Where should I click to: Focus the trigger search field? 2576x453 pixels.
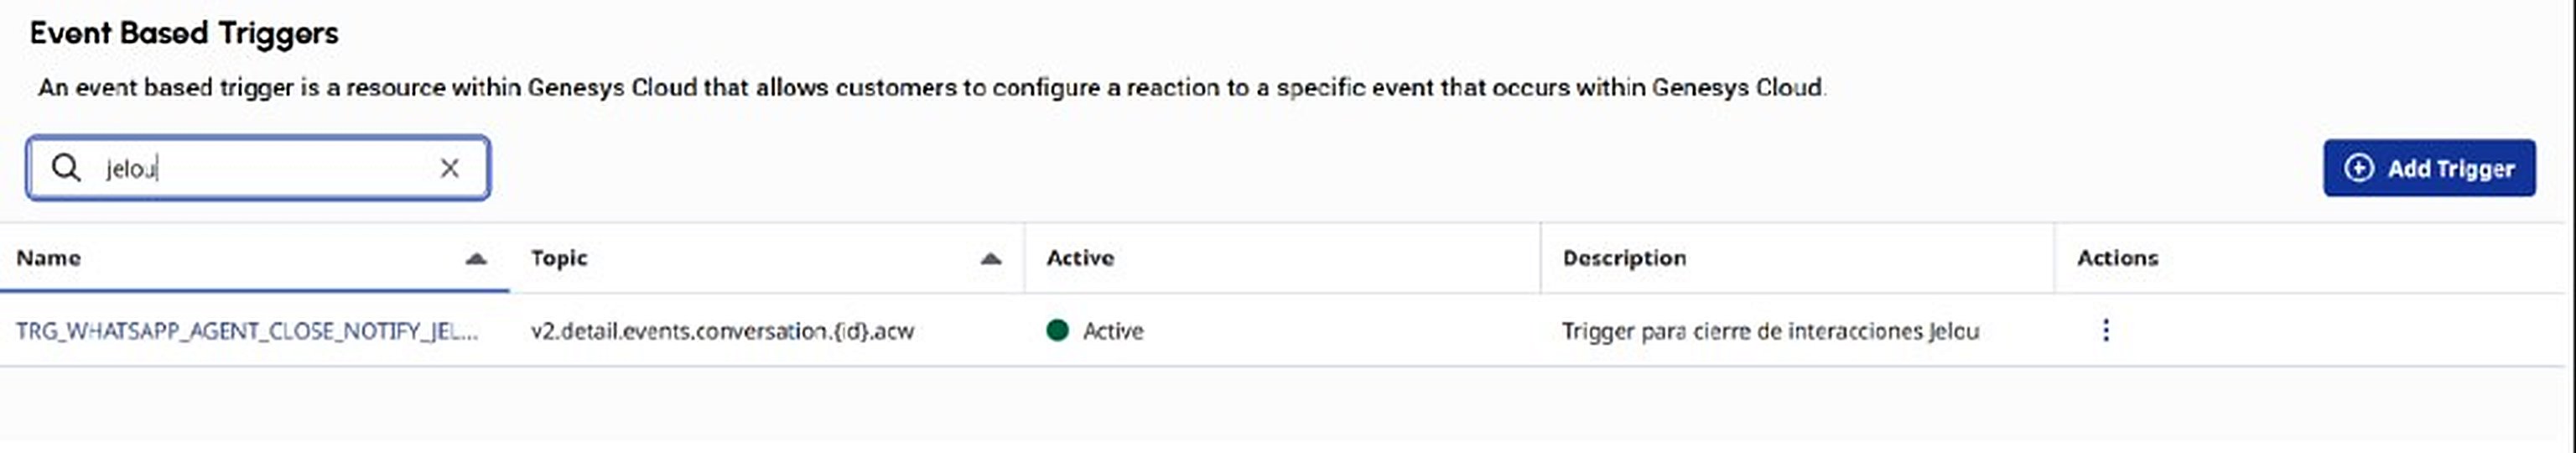coord(258,168)
